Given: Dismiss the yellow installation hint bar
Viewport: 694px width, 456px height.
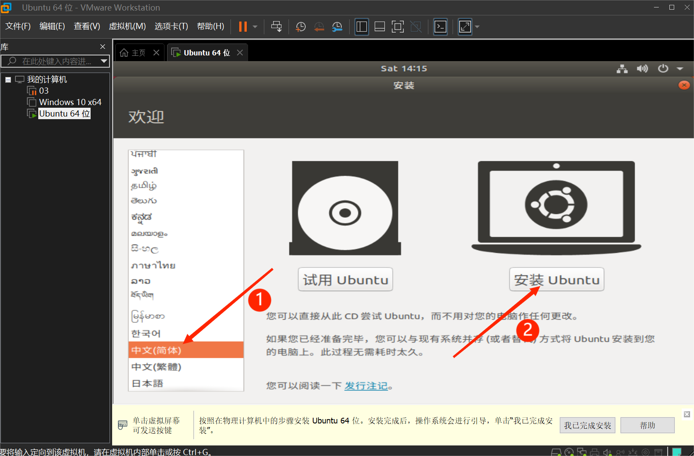Looking at the screenshot, I should (x=687, y=414).
